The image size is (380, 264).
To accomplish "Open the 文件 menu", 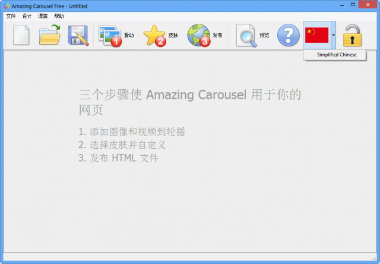I will [11, 16].
